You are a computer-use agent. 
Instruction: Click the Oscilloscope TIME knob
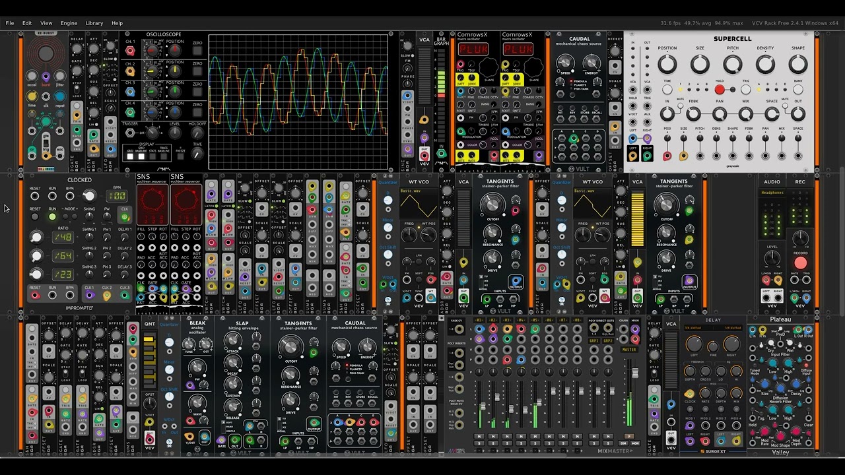(197, 153)
